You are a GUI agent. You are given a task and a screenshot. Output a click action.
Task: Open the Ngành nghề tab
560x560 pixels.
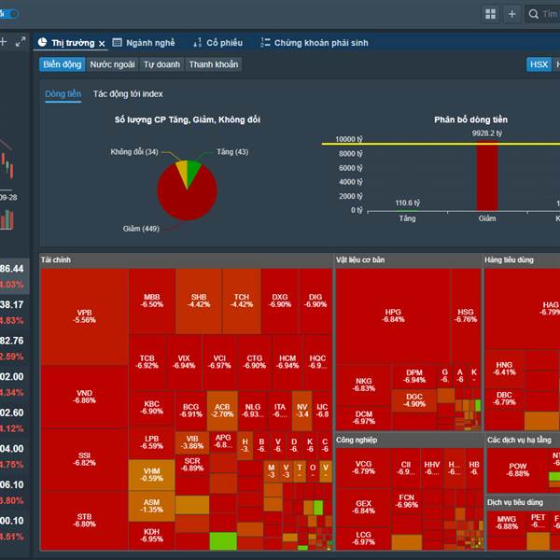[144, 43]
